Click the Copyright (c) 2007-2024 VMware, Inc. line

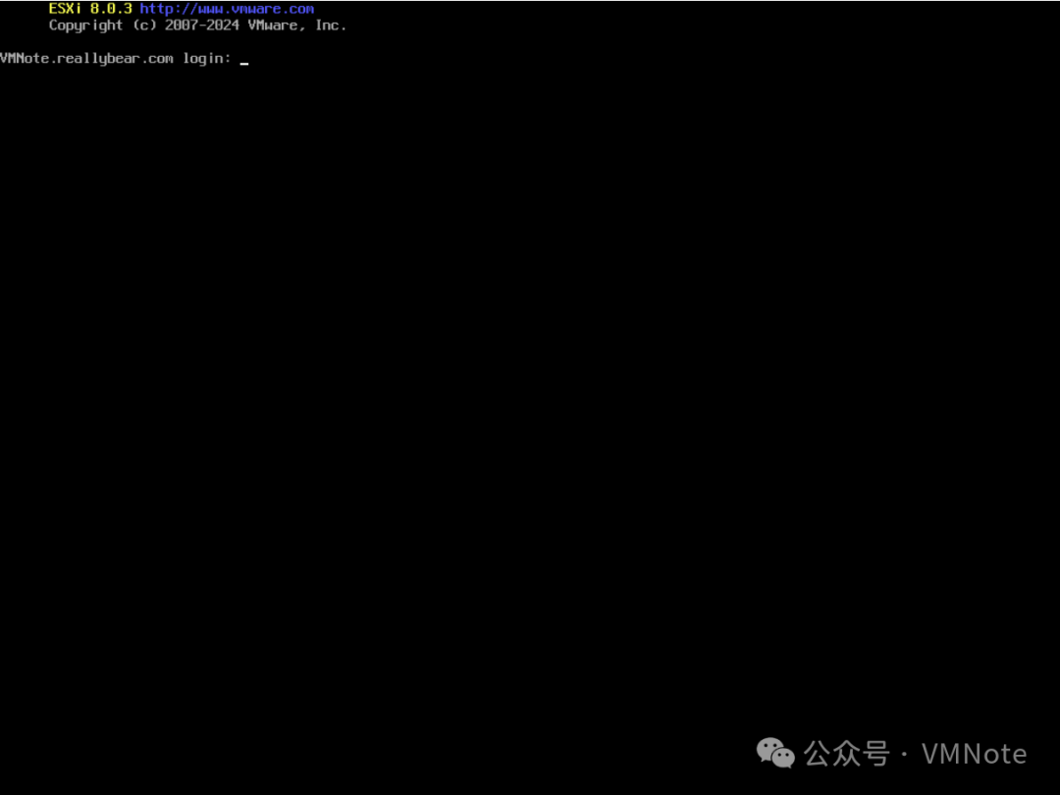coord(197,26)
